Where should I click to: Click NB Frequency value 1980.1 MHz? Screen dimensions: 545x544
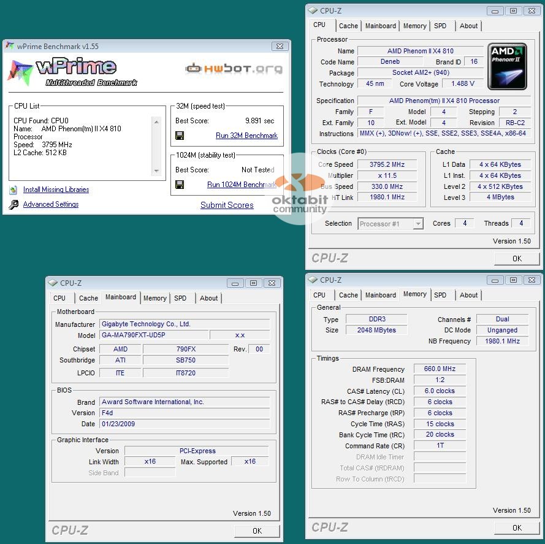pos(502,341)
